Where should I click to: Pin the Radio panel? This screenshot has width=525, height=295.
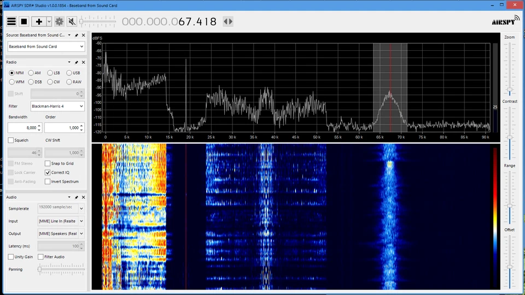coord(77,62)
